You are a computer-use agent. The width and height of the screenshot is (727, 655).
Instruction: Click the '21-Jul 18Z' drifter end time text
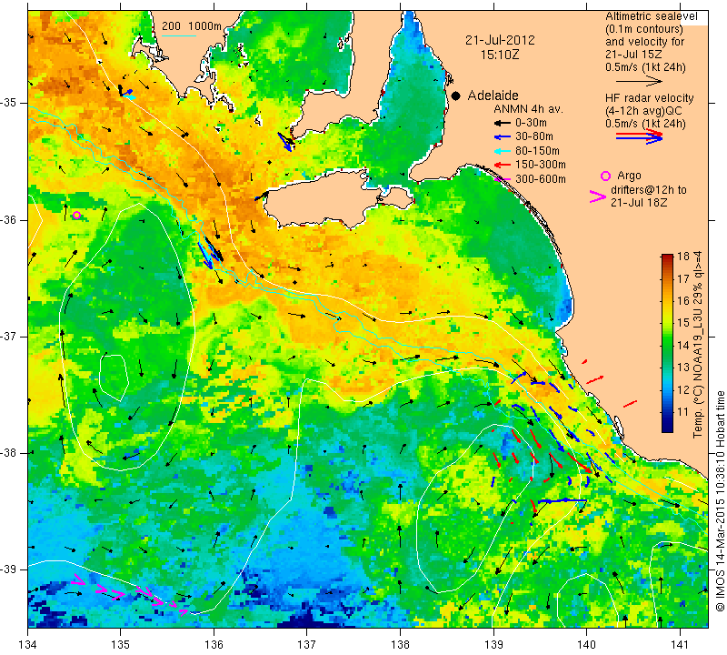tap(639, 203)
